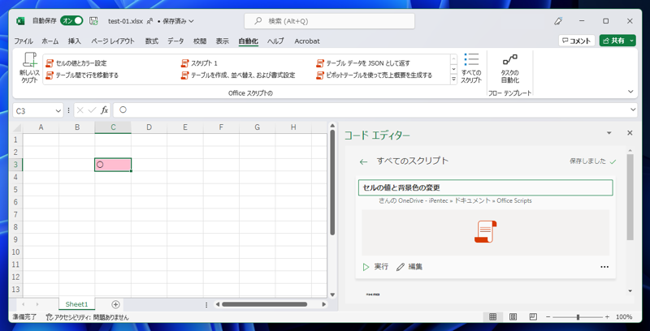The image size is (650, 331).
Task: Switch to Page Layout view in status bar
Action: [x=513, y=317]
